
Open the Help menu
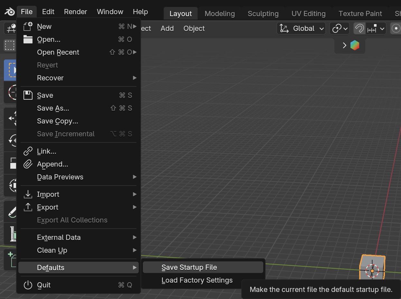(x=140, y=12)
